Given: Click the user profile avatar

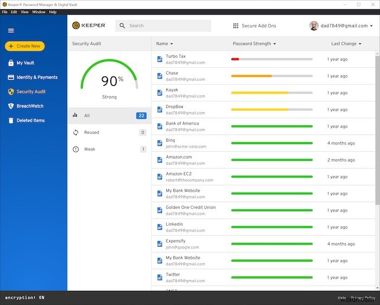Looking at the screenshot, I should pos(314,26).
